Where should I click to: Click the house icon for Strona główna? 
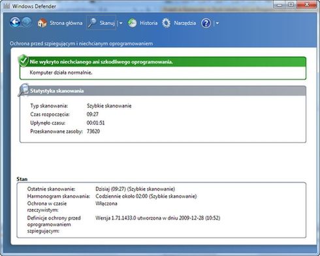[x=42, y=23]
